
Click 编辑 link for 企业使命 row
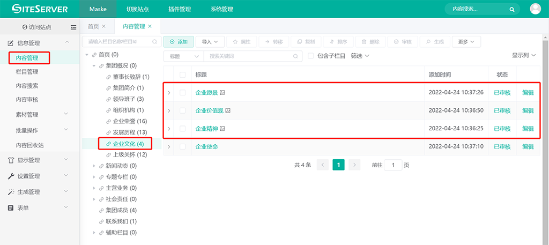(x=528, y=146)
